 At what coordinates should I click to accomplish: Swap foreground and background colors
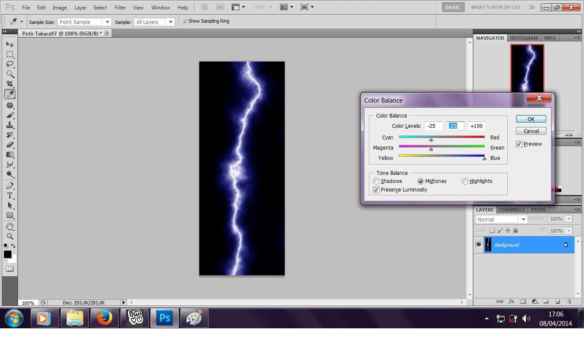click(x=13, y=246)
